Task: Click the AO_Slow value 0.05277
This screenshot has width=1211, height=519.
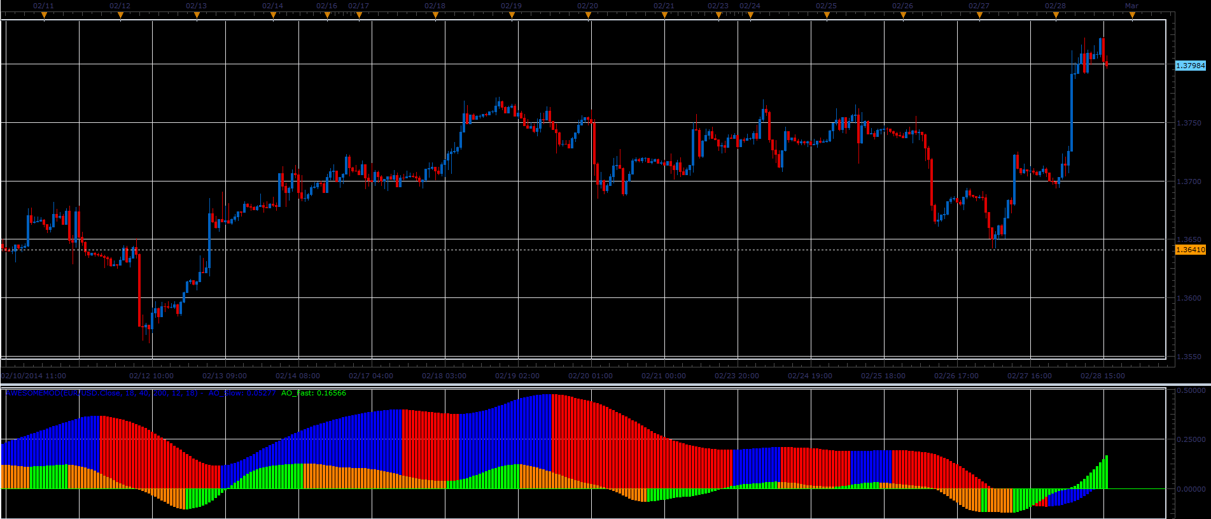Action: point(261,393)
